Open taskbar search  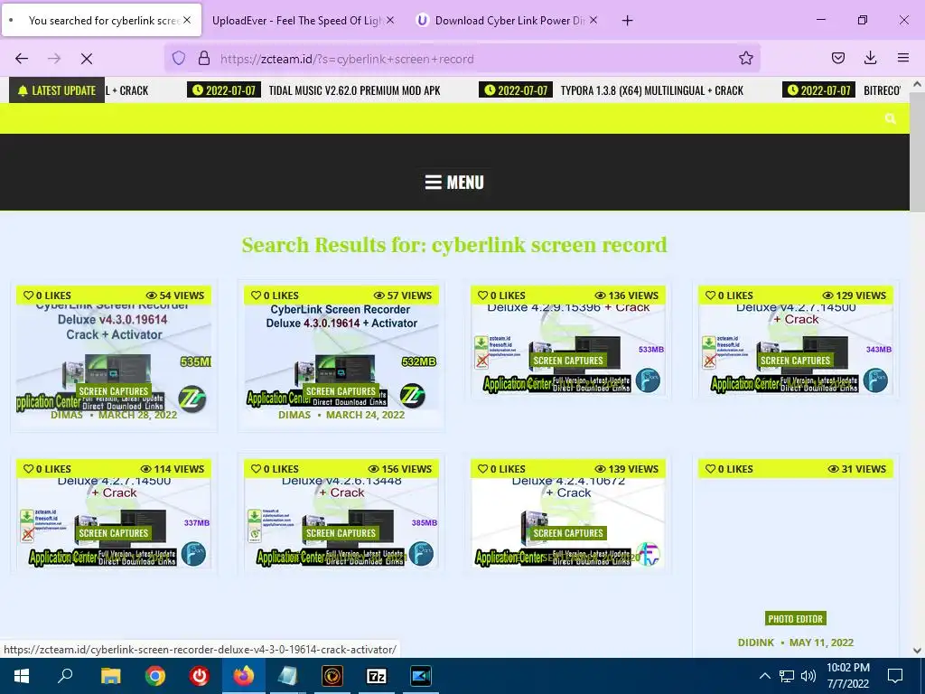click(65, 676)
